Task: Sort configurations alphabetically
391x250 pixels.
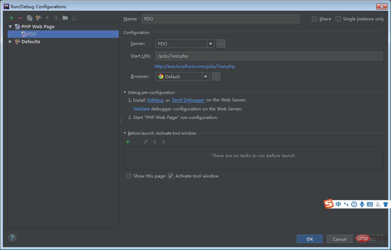Action: tap(74, 18)
